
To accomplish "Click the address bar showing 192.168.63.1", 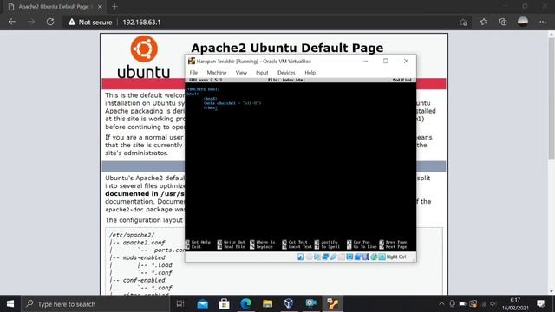I will click(262, 22).
